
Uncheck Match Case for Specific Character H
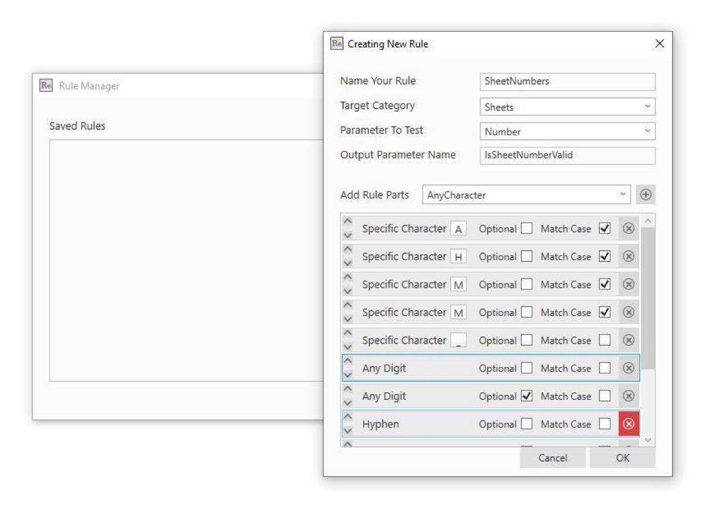(605, 257)
